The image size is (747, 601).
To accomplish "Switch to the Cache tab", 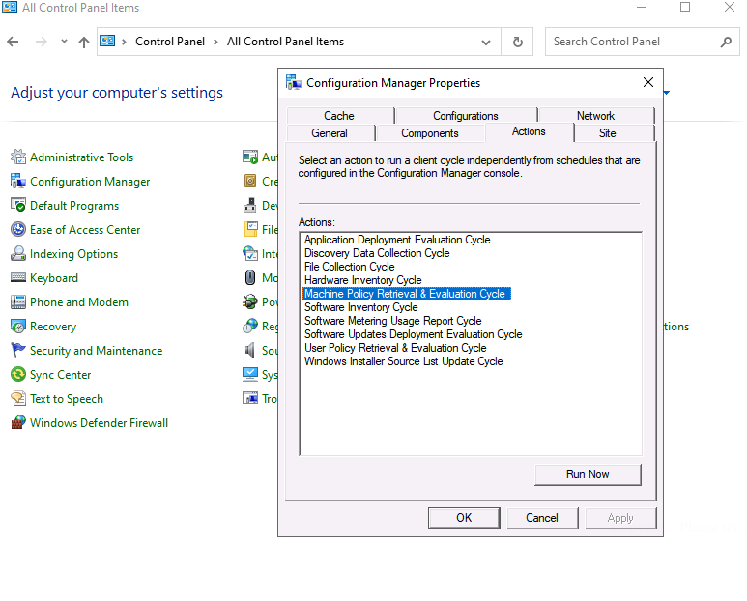I will point(339,116).
